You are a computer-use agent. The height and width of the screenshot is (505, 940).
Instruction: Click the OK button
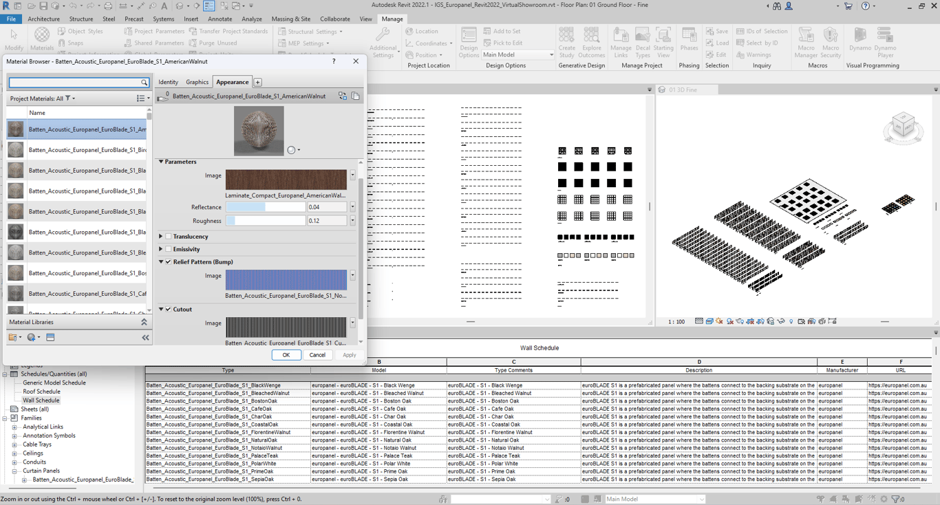click(x=286, y=355)
